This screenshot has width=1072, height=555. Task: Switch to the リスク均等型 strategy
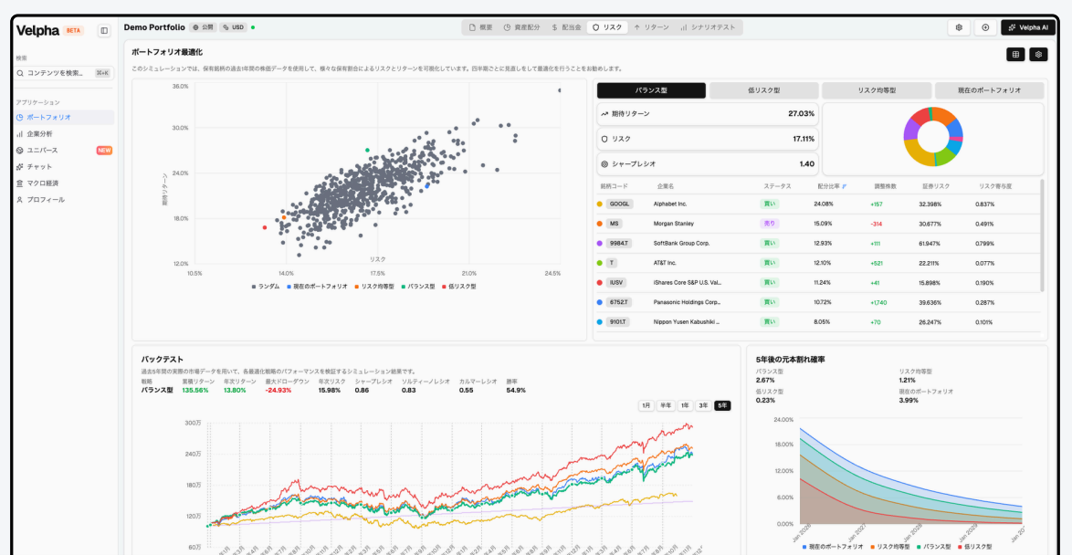click(877, 90)
